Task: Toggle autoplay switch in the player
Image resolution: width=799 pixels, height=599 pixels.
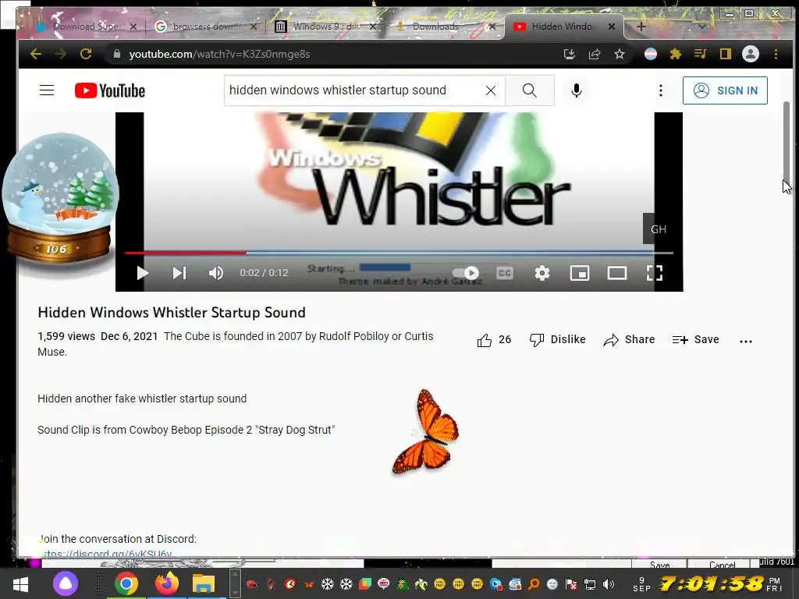Action: (467, 273)
